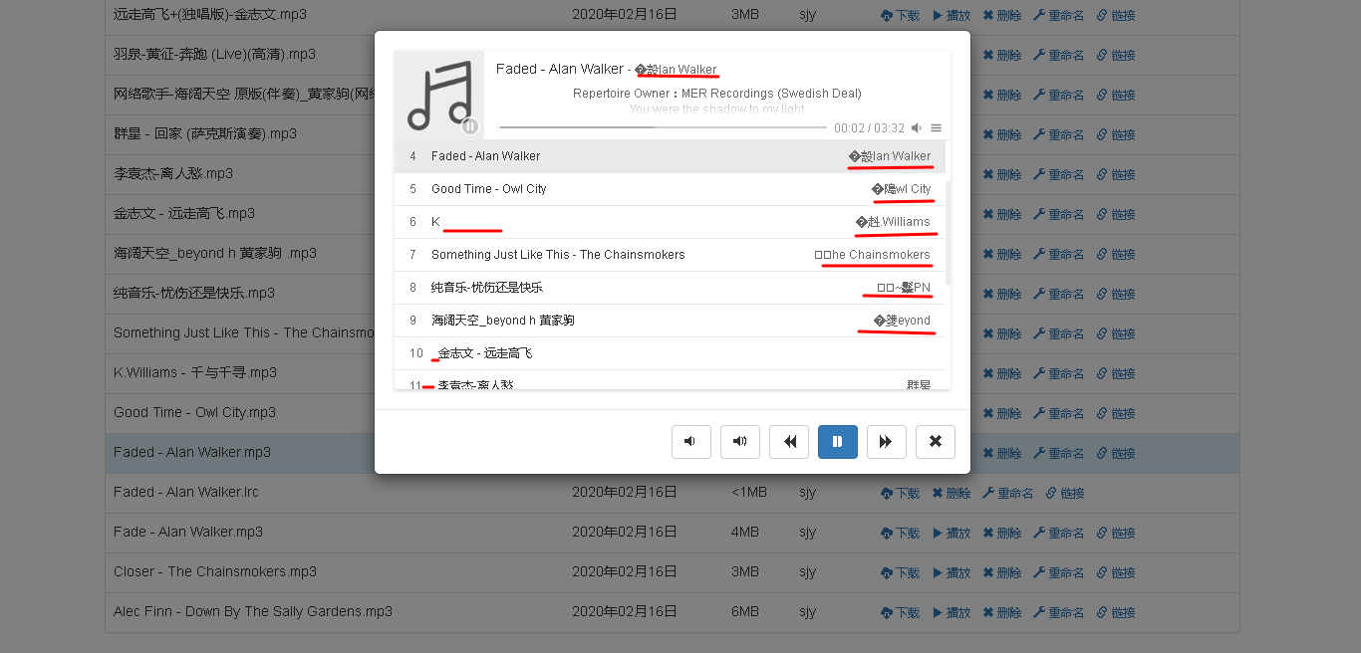Download the Faded - Alan Walker.lrc file
1361x653 pixels.
(901, 493)
